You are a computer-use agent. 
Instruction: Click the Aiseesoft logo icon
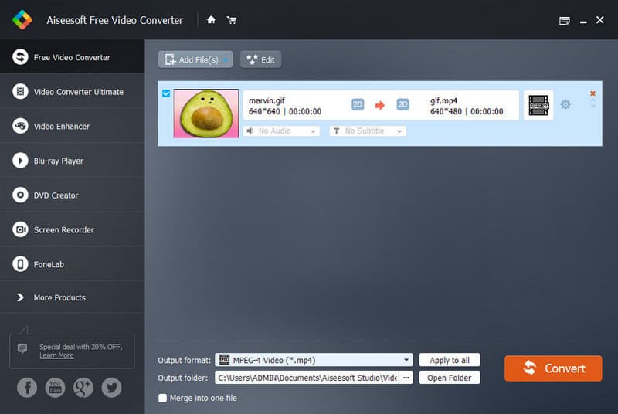pyautogui.click(x=22, y=19)
